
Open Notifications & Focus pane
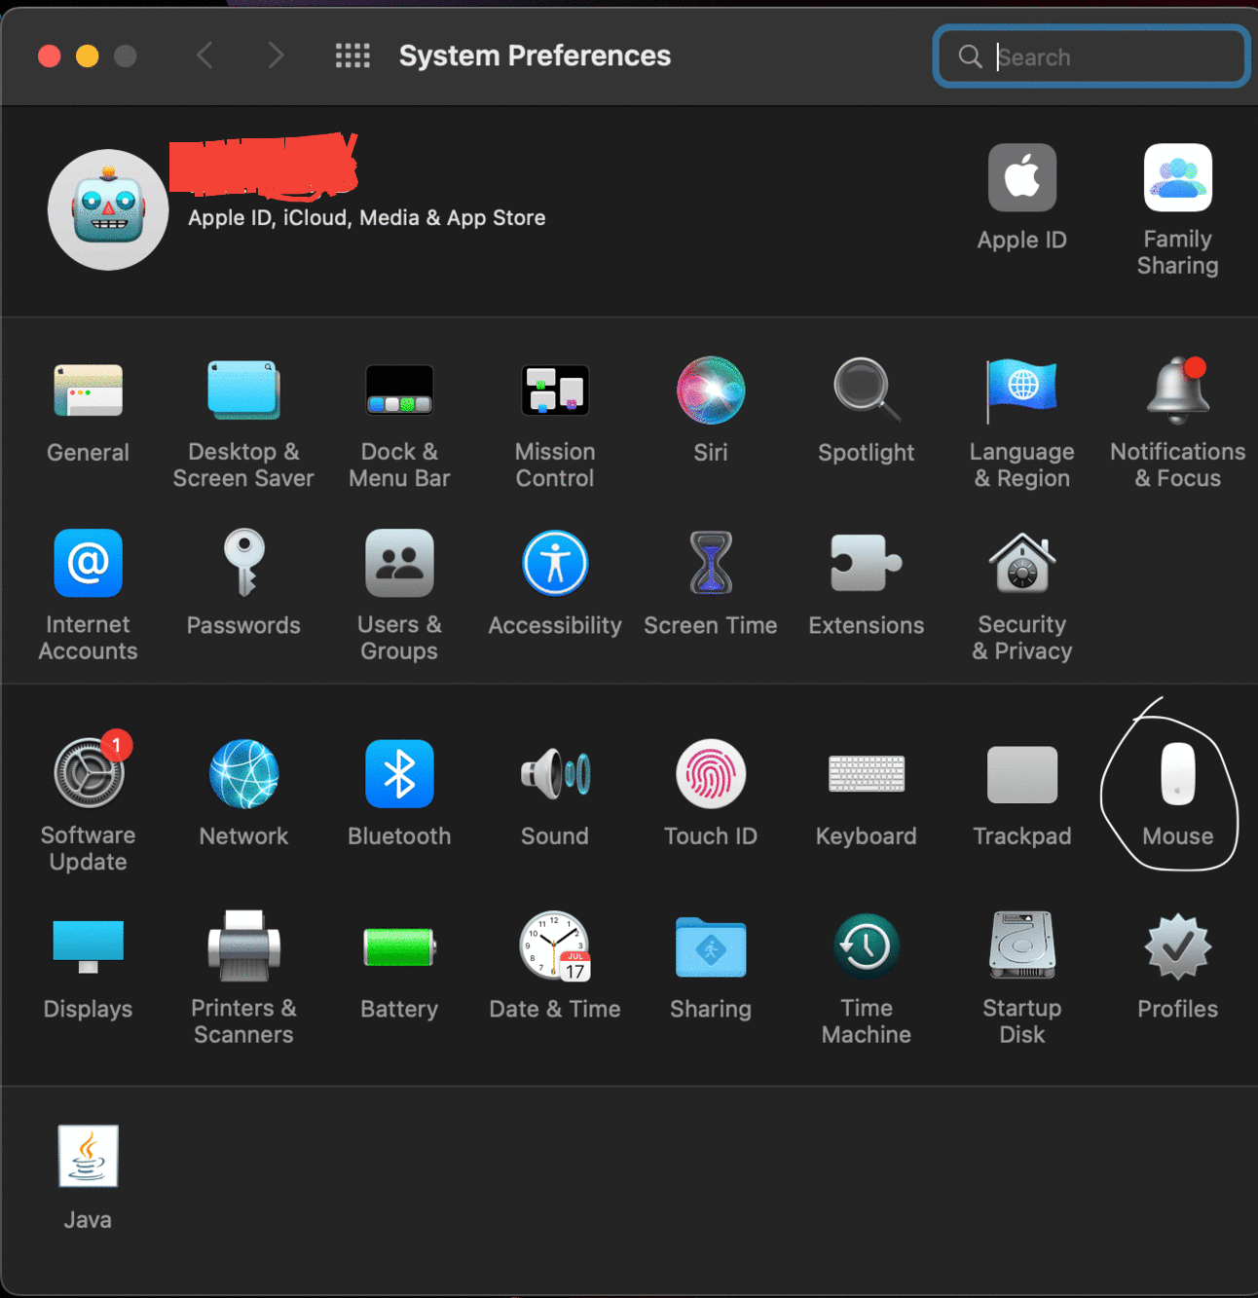coord(1178,390)
